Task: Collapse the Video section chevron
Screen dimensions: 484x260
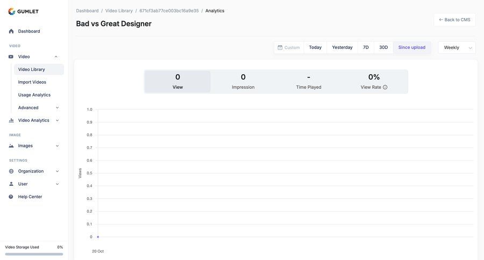Action: [x=56, y=57]
